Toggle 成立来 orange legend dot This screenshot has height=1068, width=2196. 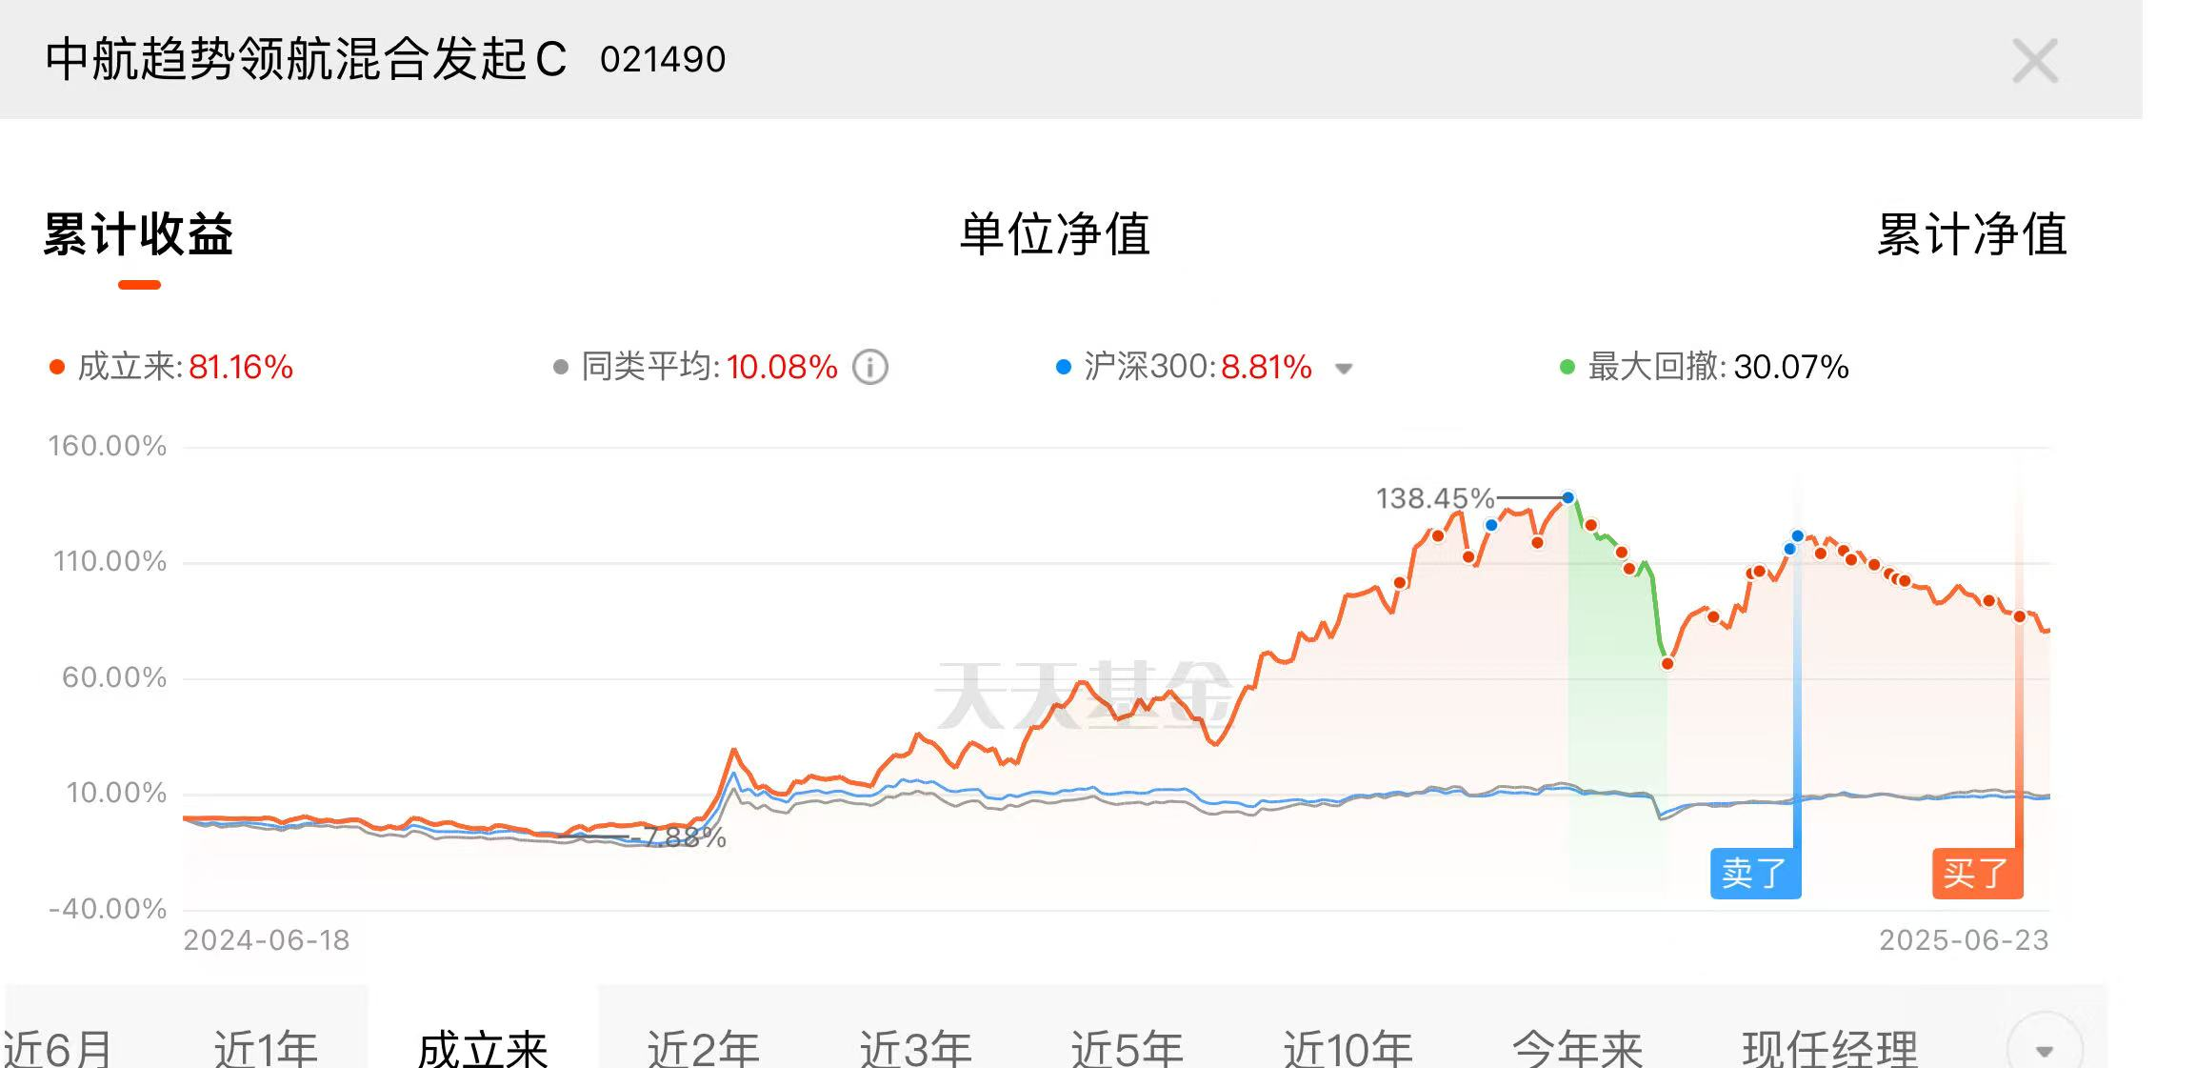coord(57,368)
